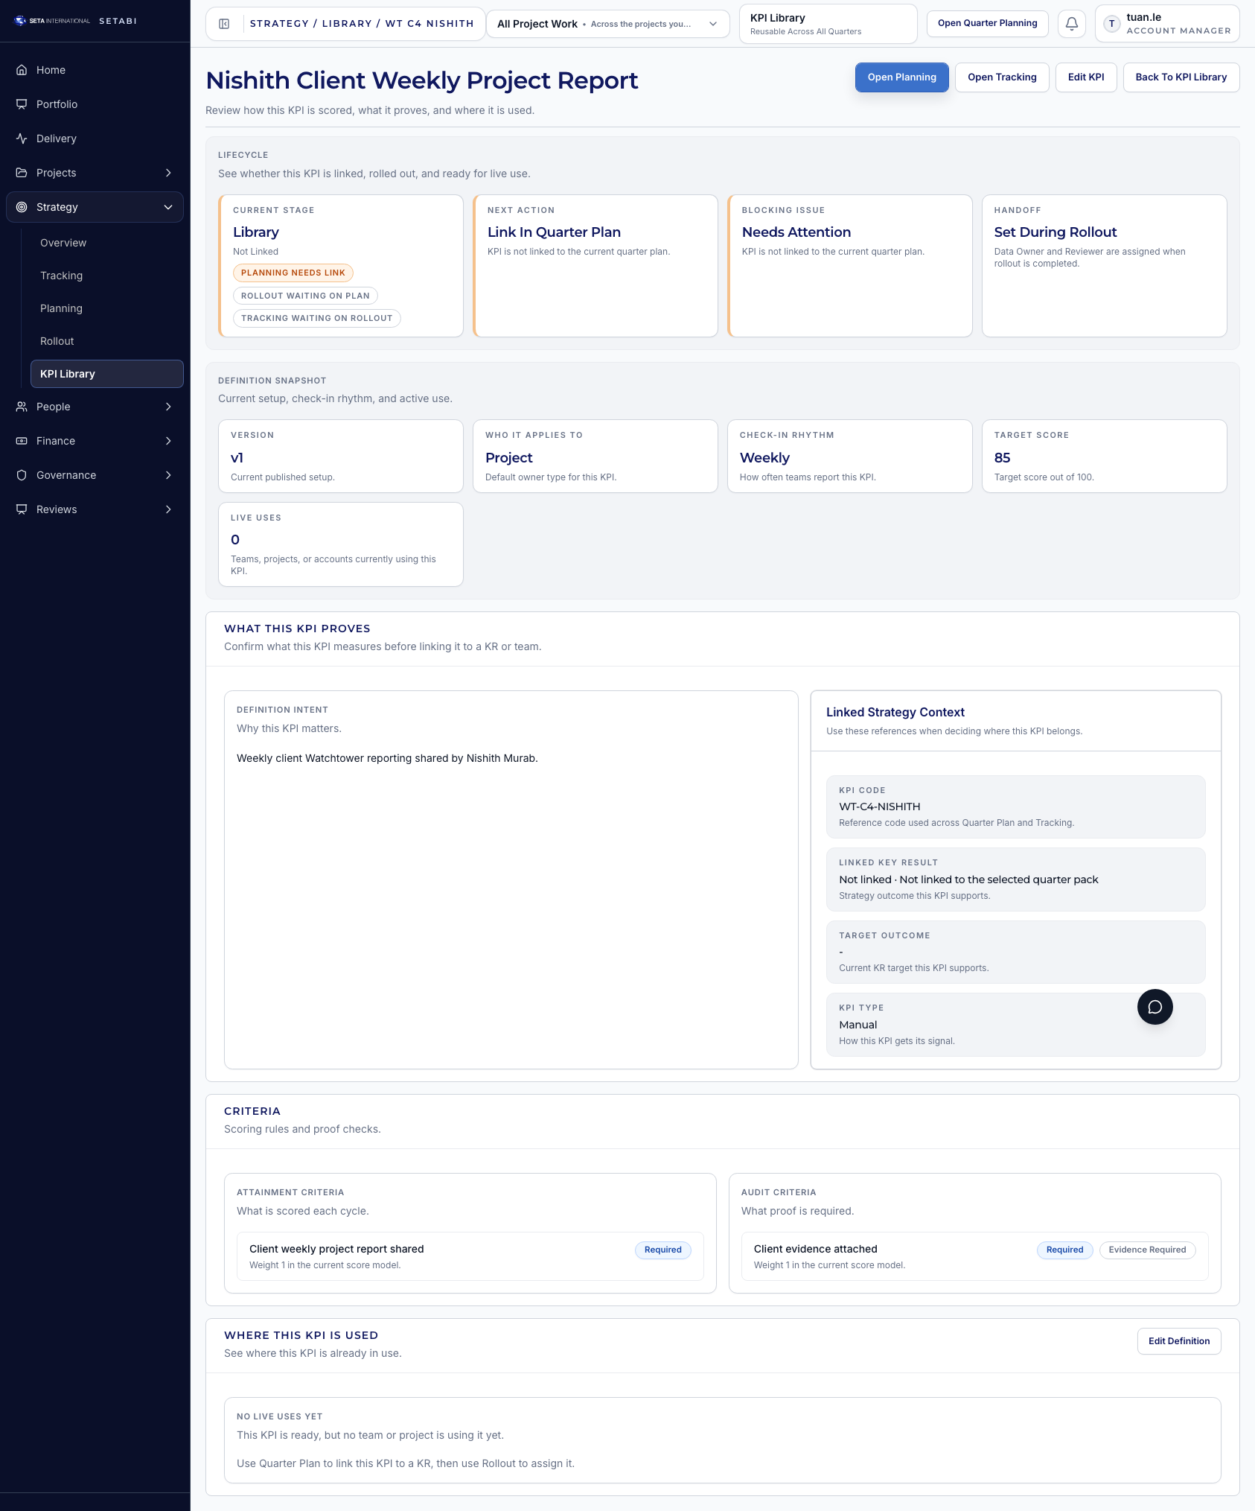Select KPI Library in the sidebar
Viewport: 1255px width, 1511px height.
click(x=68, y=373)
